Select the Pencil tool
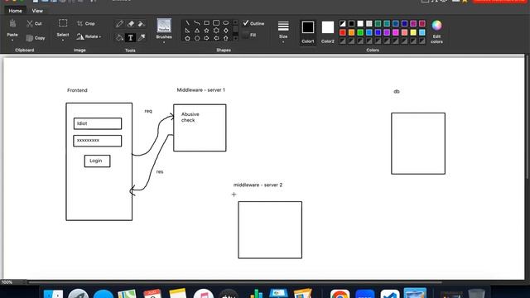Viewport: 530px width, 298px height. [x=119, y=24]
